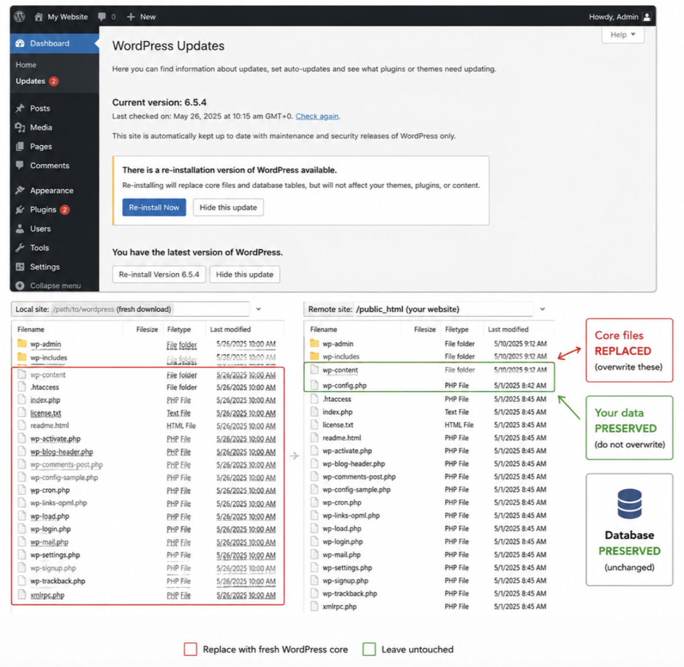Viewport: 684px width, 667px height.
Task: Select local wp-cron.php row
Action: 148,490
